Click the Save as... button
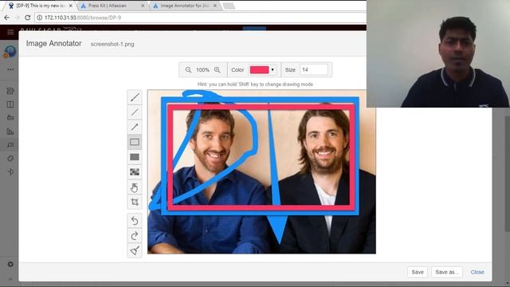Screen dimensions: 510x287 pyautogui.click(x=446, y=272)
